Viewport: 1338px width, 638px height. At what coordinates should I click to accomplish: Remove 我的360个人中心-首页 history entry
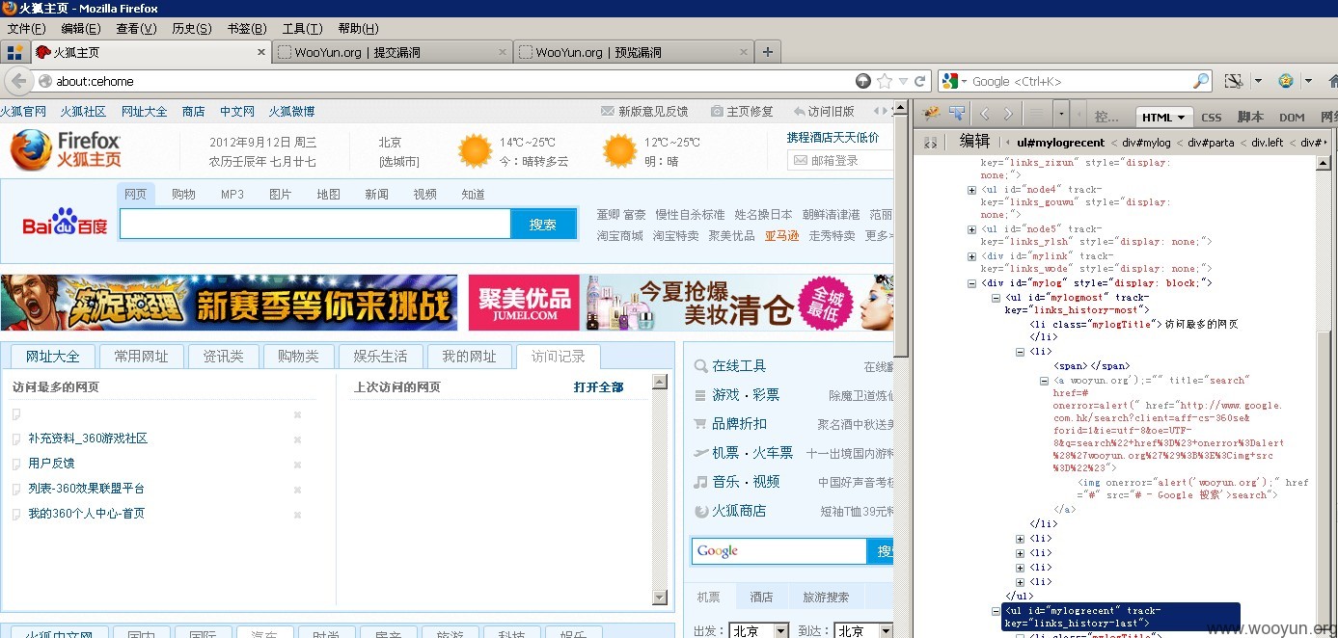(297, 514)
